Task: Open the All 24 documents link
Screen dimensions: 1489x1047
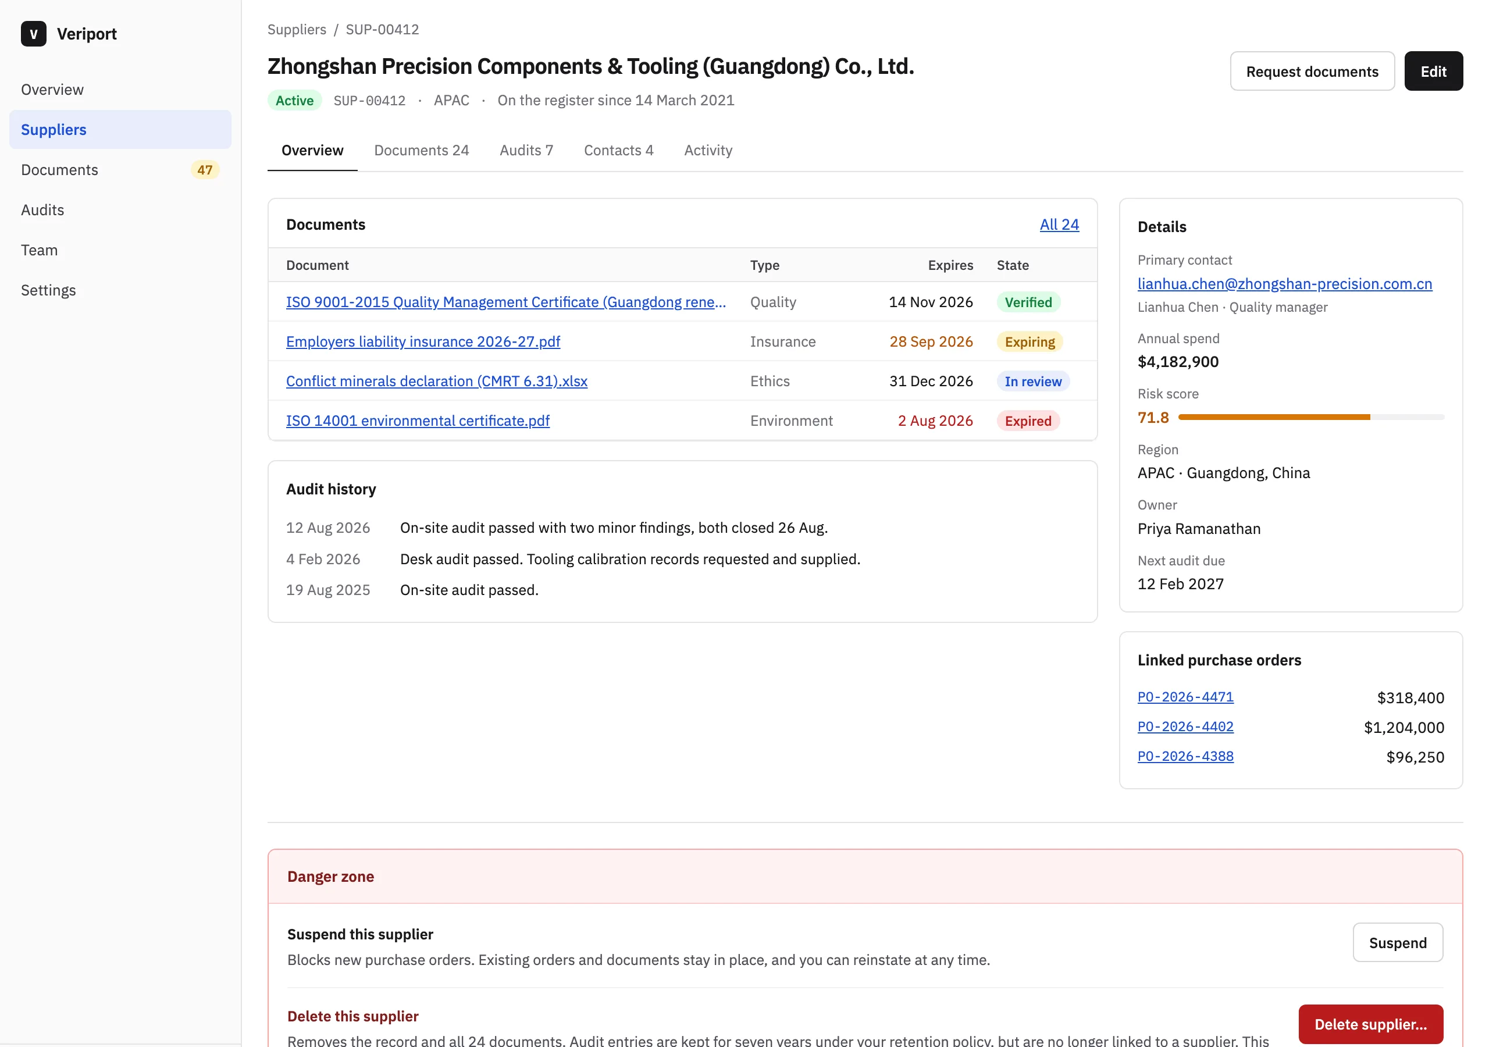Action: [x=1059, y=225]
